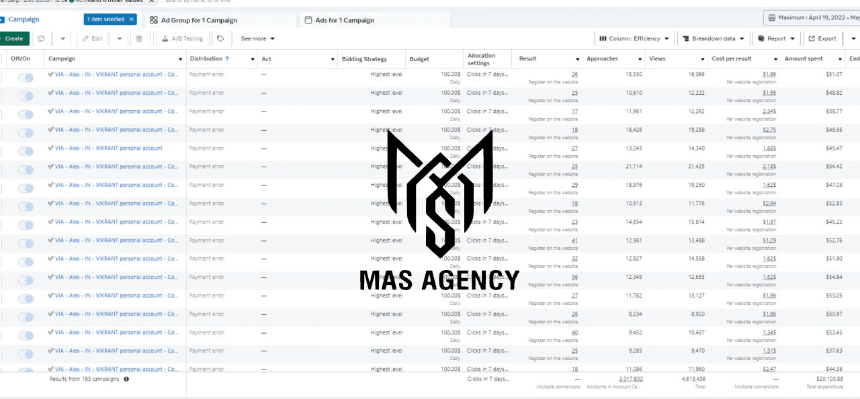The image size is (860, 399).
Task: Click the Edit pencil button
Action: tap(93, 39)
